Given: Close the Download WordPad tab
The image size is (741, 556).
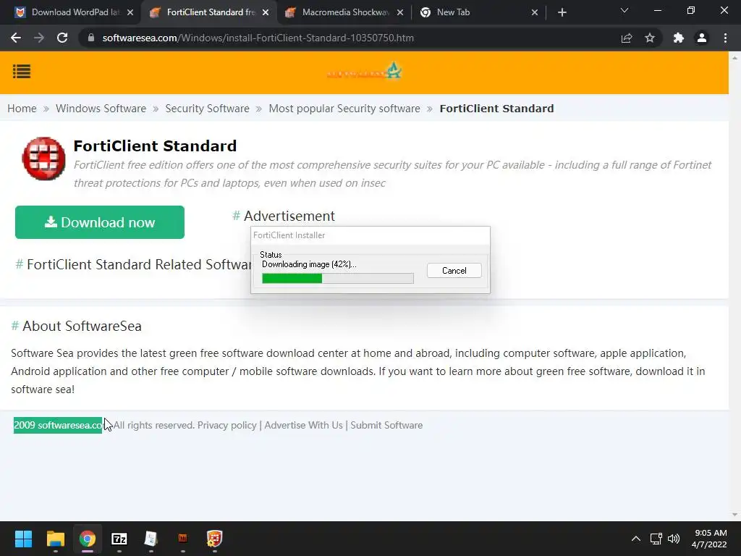Looking at the screenshot, I should point(130,12).
